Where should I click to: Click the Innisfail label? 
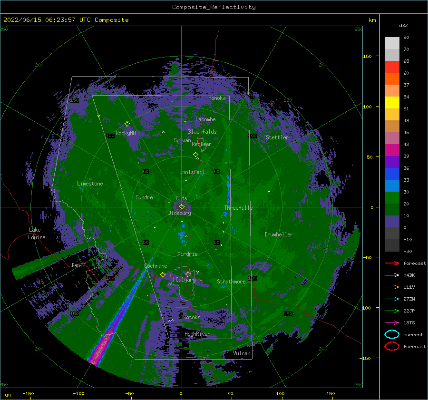tap(192, 172)
